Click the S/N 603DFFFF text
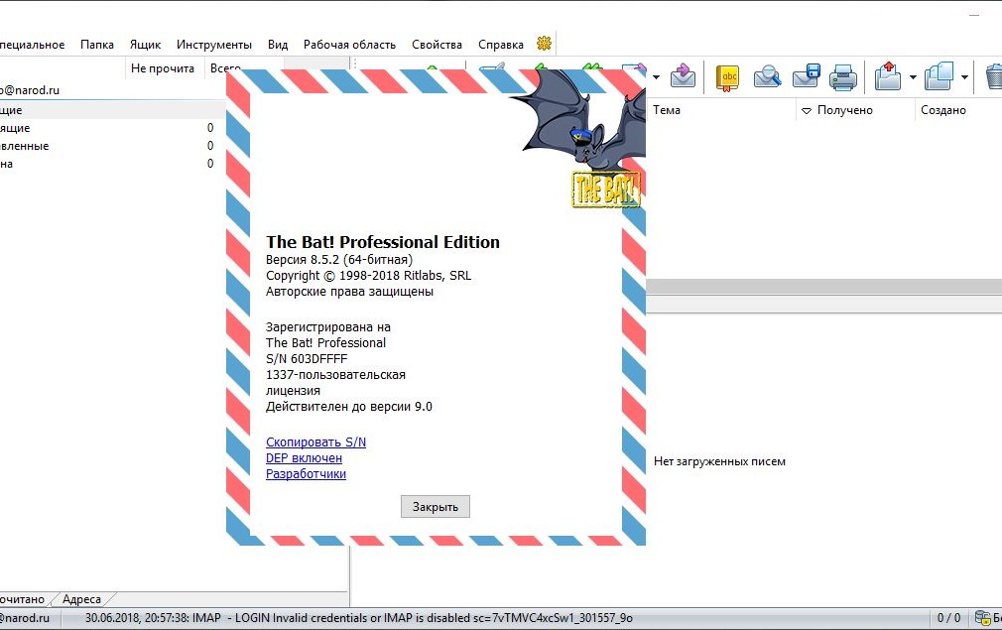This screenshot has height=630, width=1002. pos(307,358)
